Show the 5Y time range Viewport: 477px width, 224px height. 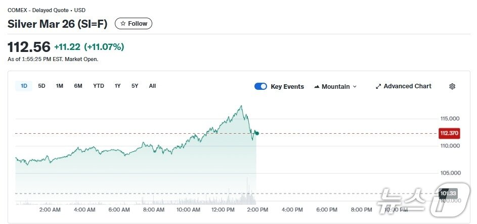[x=135, y=86]
